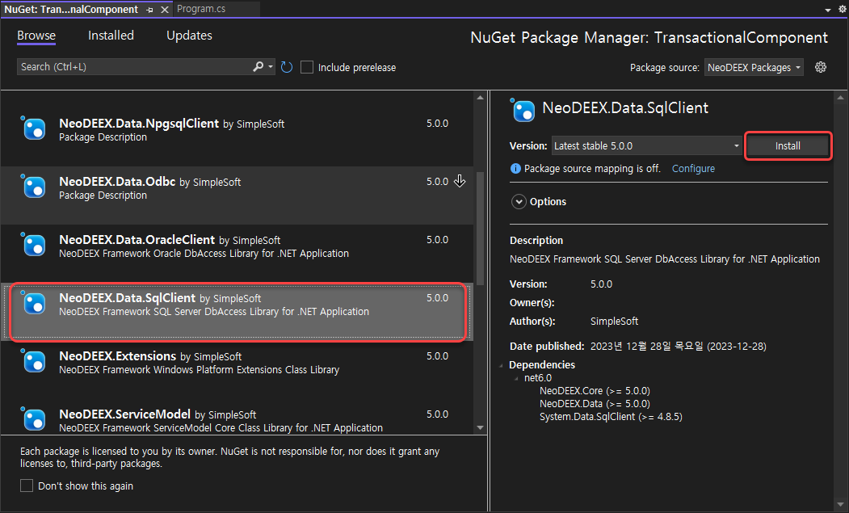The image size is (849, 513).
Task: Click NeoDEEX.Core (>= 5.0.0) dependency
Action: tap(595, 390)
